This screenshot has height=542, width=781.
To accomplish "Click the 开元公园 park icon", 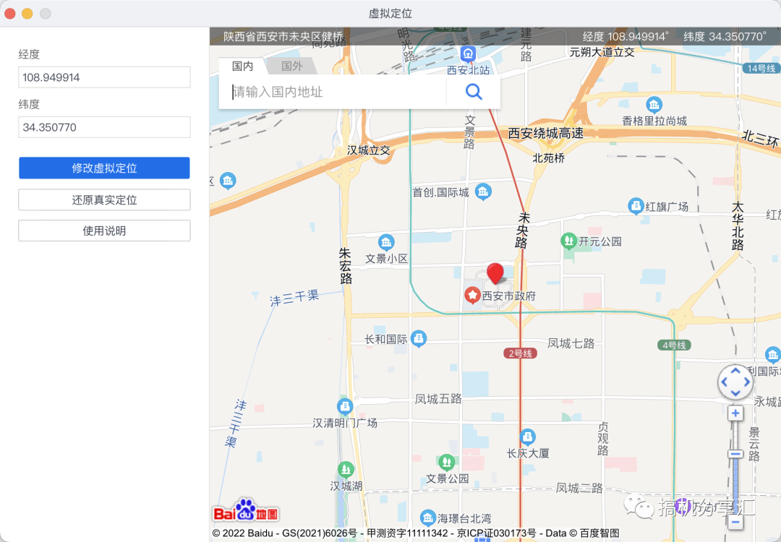I will 568,241.
